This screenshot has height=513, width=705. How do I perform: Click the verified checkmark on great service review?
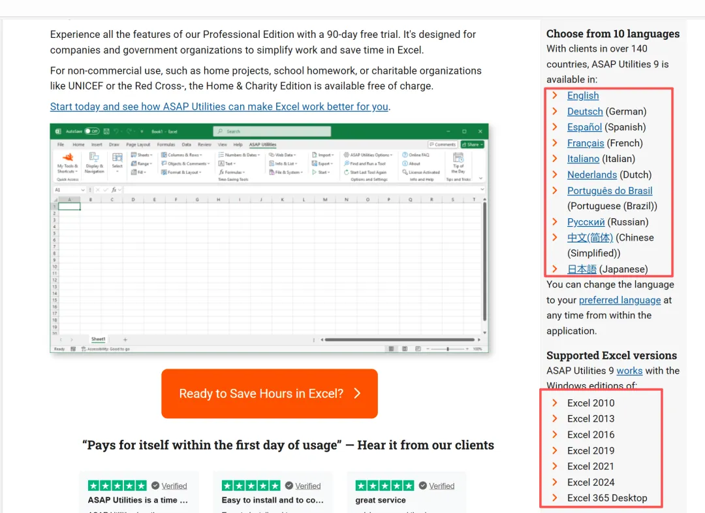tap(422, 486)
